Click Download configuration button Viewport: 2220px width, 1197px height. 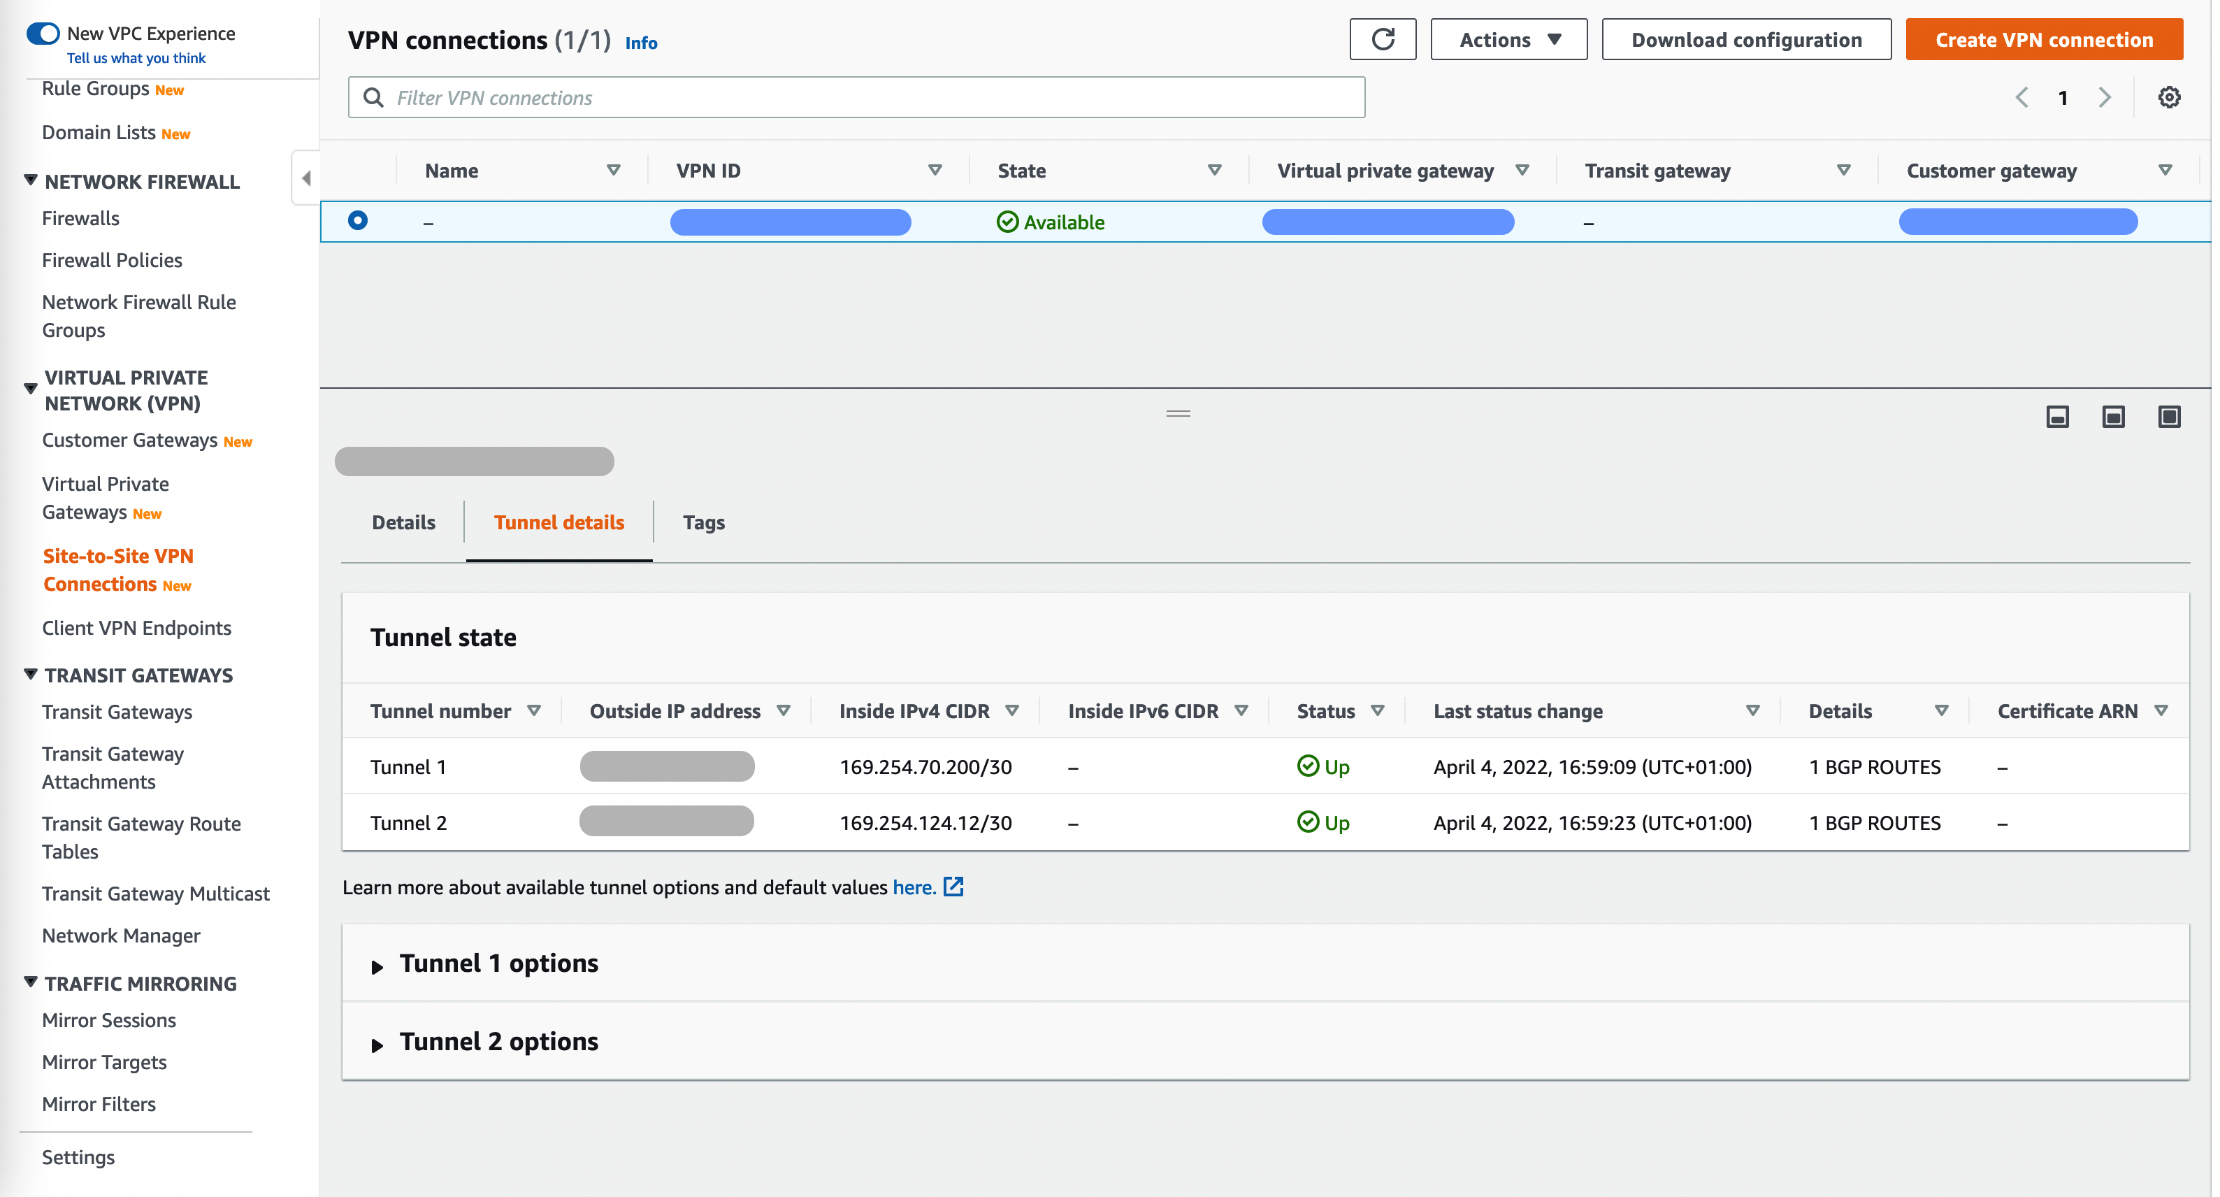point(1746,40)
